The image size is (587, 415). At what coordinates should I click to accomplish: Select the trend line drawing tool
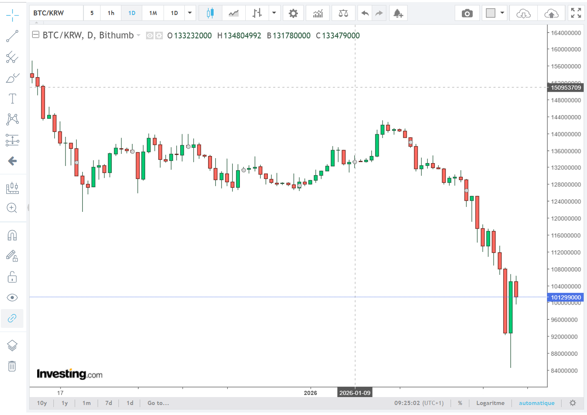[x=12, y=36]
